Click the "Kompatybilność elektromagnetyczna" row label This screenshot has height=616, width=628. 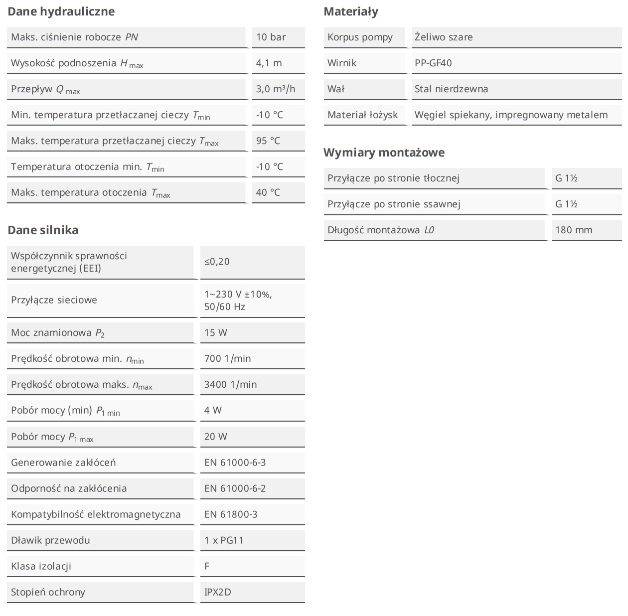click(x=96, y=514)
